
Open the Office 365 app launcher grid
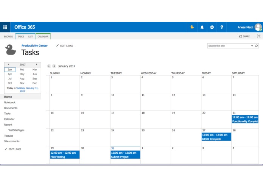coord(5,27)
